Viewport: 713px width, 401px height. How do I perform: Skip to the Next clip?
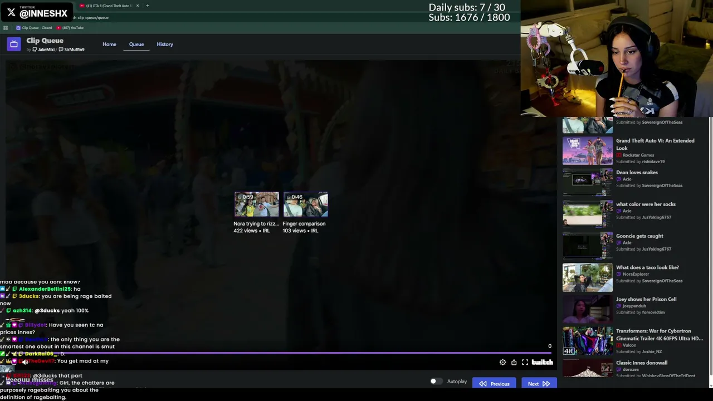tap(538, 384)
